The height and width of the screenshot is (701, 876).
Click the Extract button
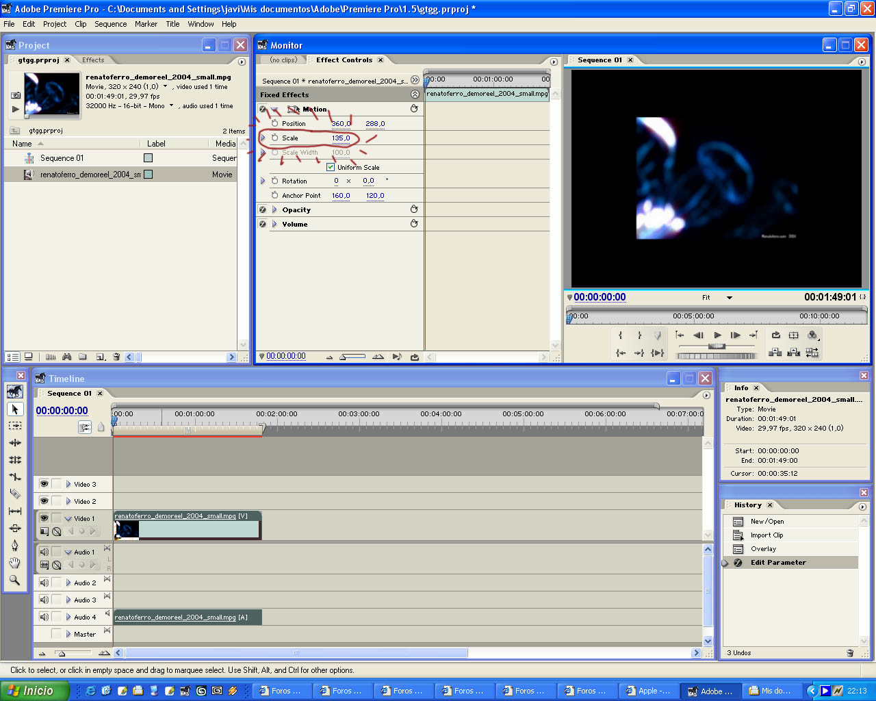[x=794, y=353]
